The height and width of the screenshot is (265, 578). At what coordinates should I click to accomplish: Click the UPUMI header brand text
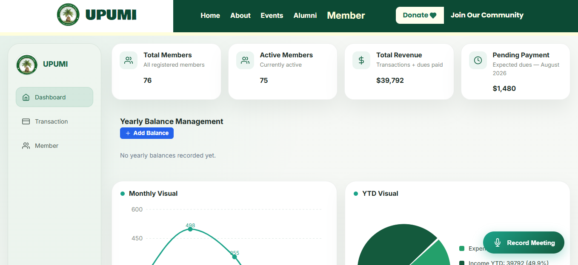click(x=111, y=15)
